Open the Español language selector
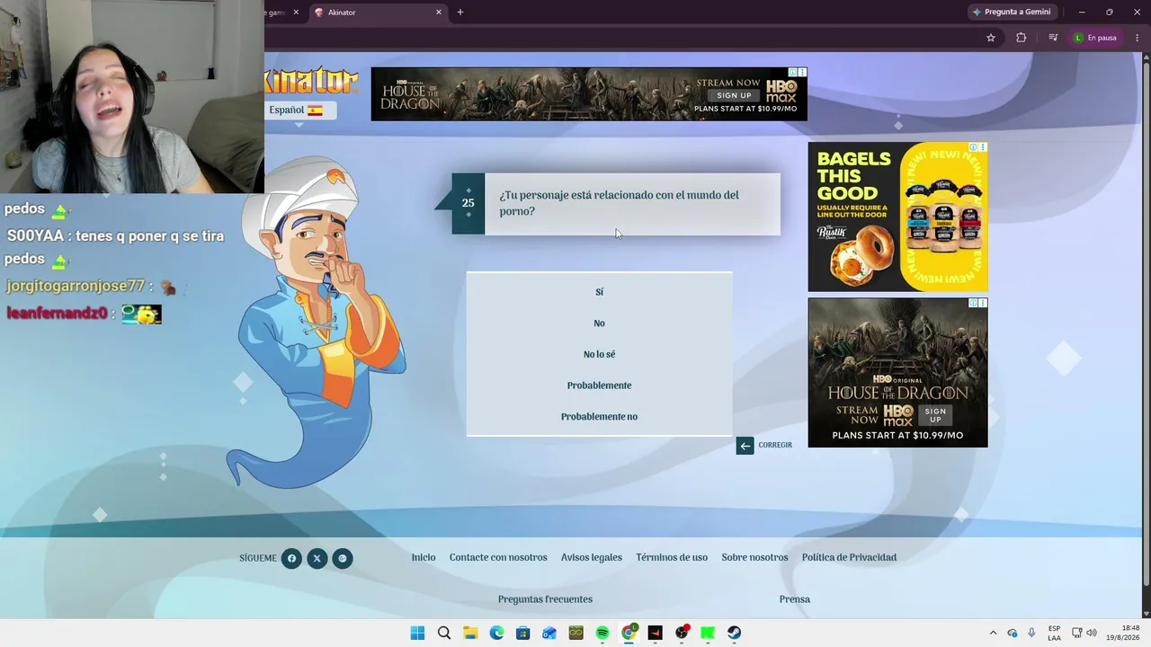The width and height of the screenshot is (1151, 647). [x=300, y=111]
